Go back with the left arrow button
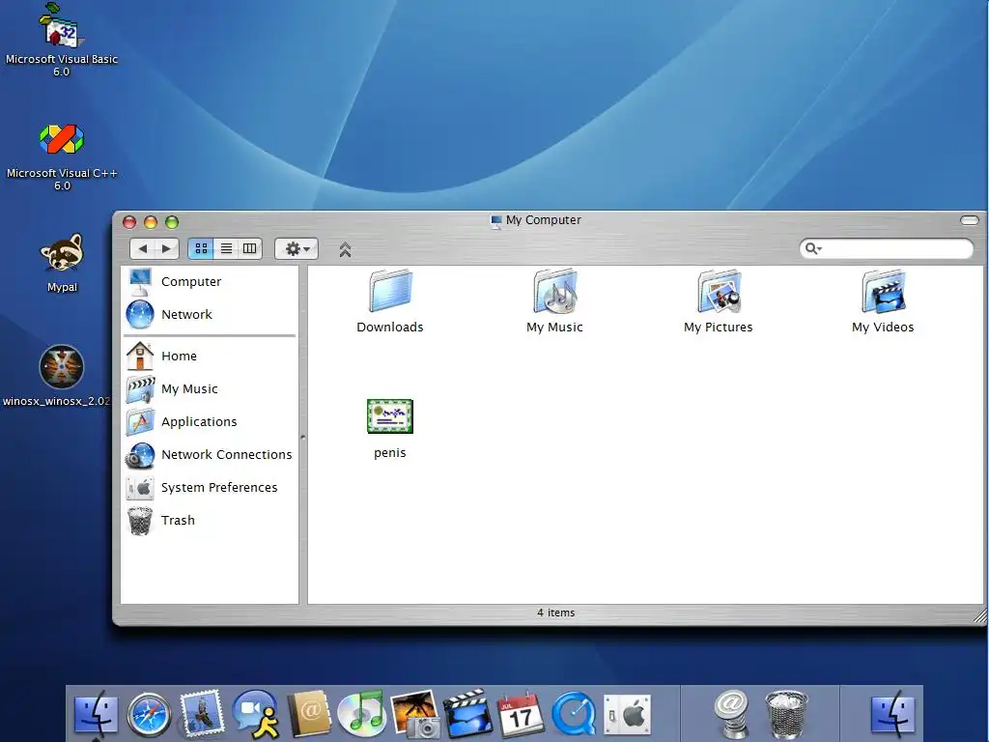Viewport: 989px width, 742px height. [x=143, y=248]
